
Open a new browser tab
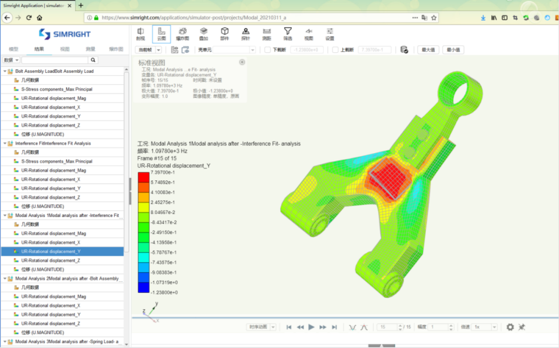point(81,5)
